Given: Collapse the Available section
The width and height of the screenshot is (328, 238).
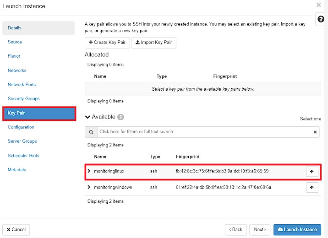Looking at the screenshot, I should tap(87, 117).
